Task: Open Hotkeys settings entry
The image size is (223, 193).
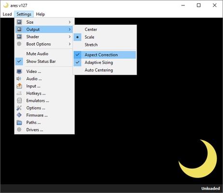Action: (x=44, y=93)
